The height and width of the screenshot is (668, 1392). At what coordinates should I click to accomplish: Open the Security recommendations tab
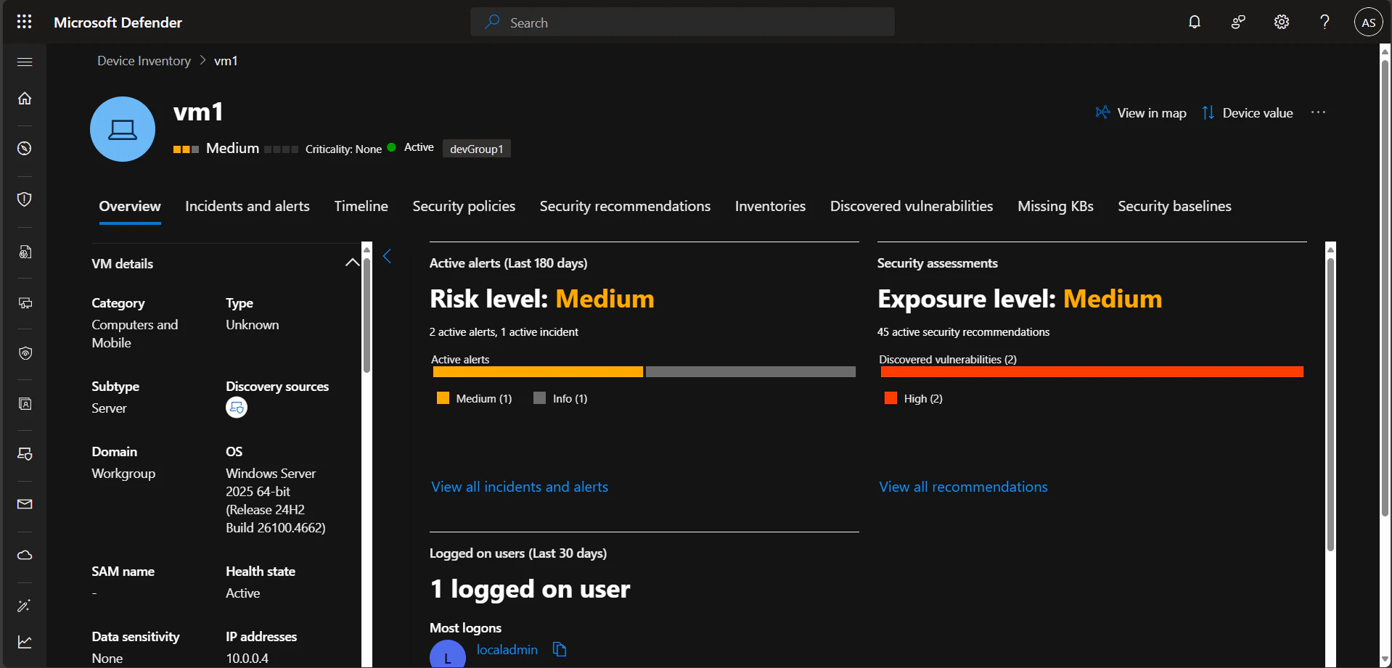pos(626,206)
